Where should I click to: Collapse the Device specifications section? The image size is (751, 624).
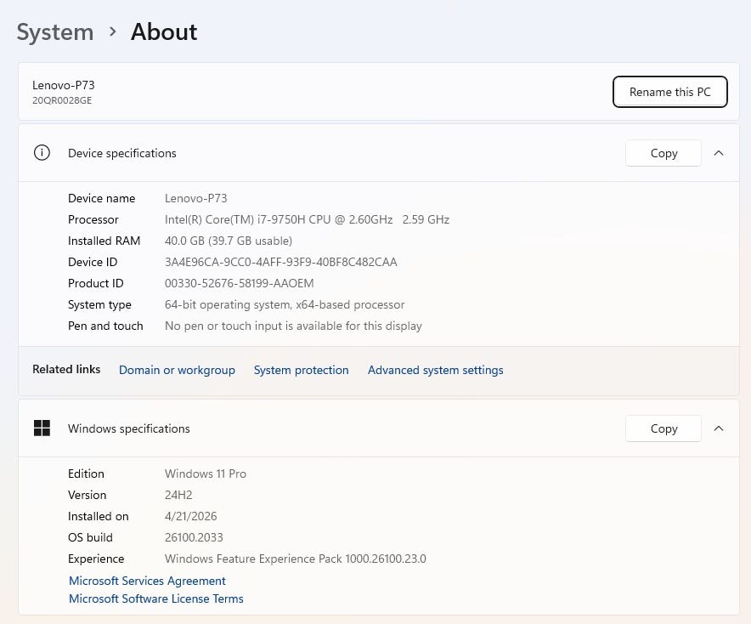pos(719,153)
